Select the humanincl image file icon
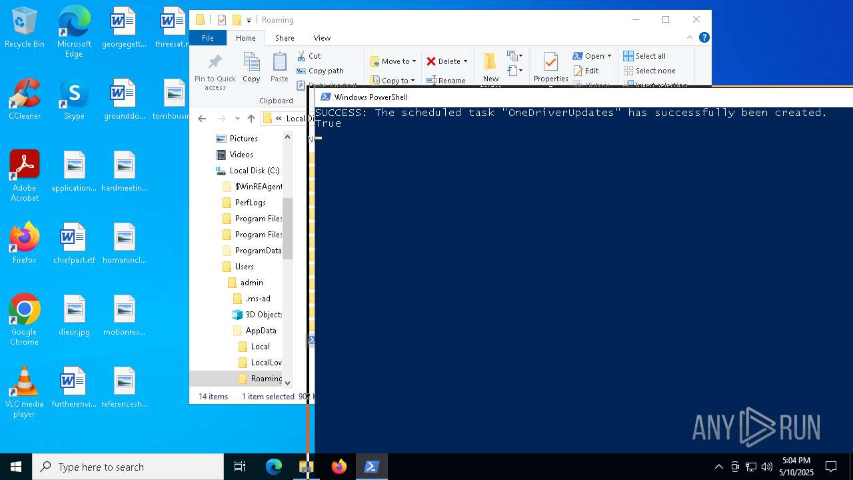Screen dimensions: 853x480 [124, 243]
